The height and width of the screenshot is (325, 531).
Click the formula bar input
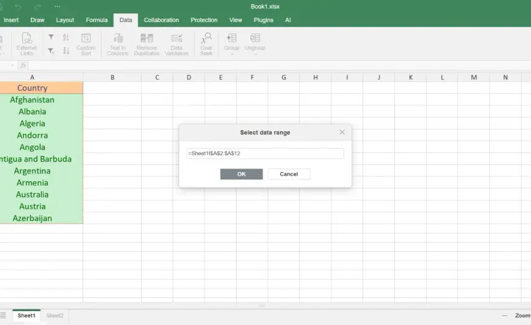click(279, 65)
